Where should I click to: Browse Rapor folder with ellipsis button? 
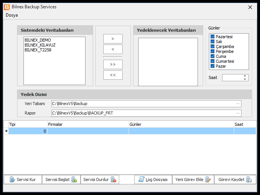click(238, 113)
